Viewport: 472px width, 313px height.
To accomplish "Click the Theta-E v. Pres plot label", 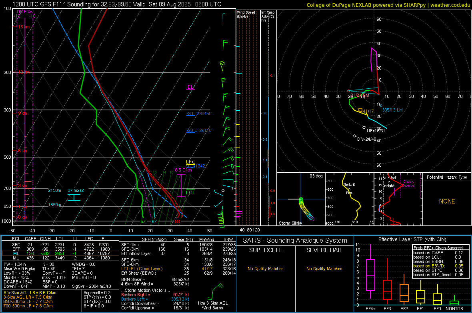I will coord(349,189).
